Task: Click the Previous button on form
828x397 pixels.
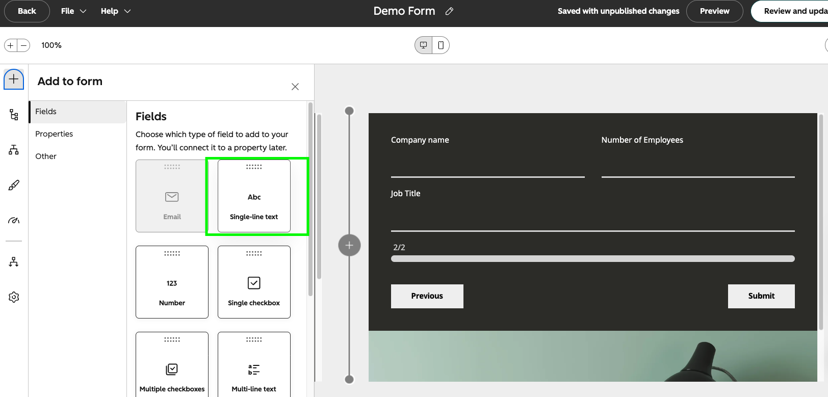Action: 427,296
